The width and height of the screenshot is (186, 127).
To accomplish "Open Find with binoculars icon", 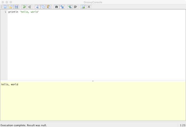I will click(x=57, y=7).
